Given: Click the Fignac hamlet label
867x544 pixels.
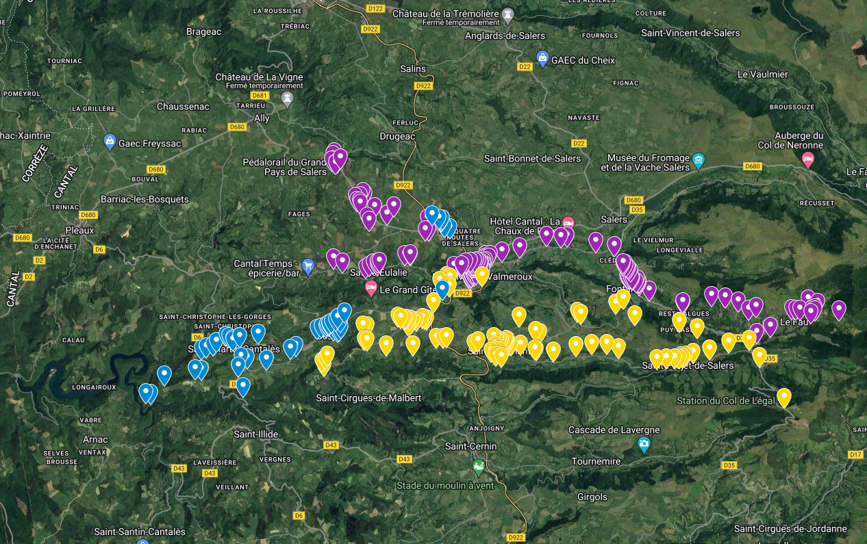Looking at the screenshot, I should [626, 83].
